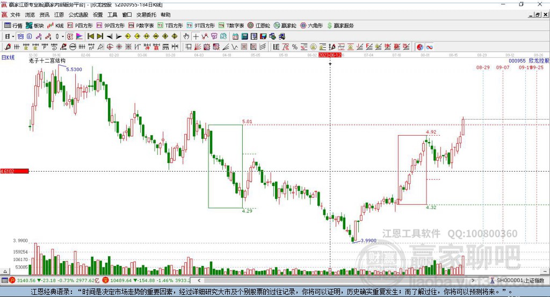Viewport: 550px width, 297px height.
Task: Step chart left with black left arrow
Action: pyautogui.click(x=110, y=36)
